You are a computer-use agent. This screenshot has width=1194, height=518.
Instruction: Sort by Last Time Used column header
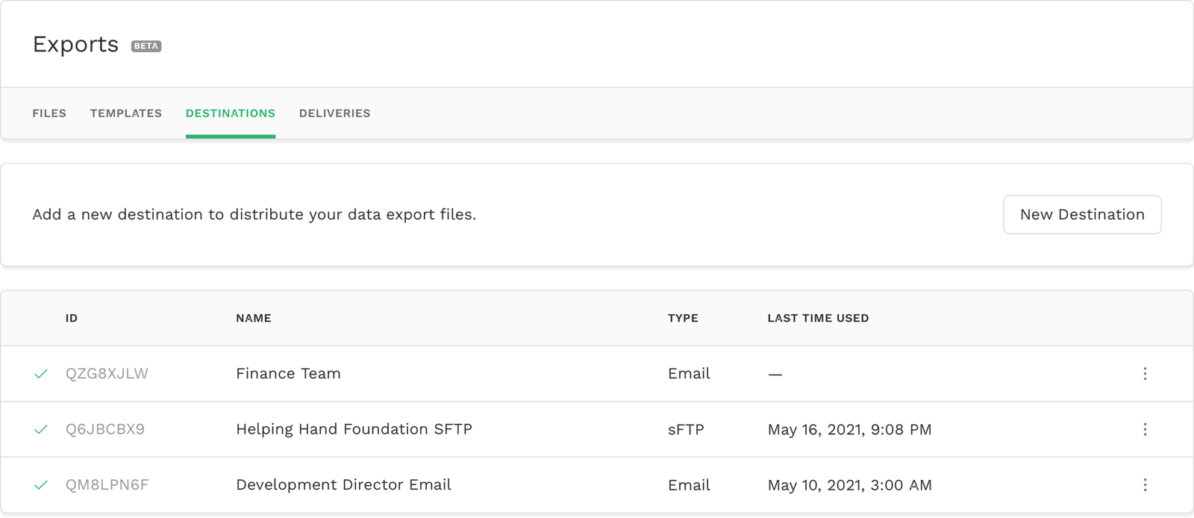point(818,318)
